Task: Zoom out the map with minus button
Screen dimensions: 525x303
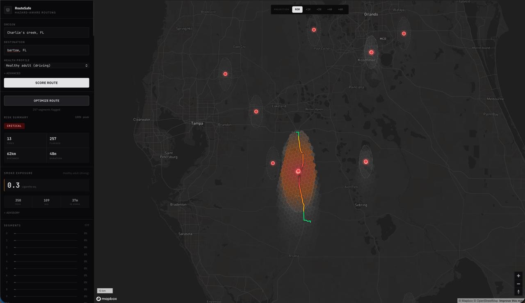Action: click(x=518, y=284)
